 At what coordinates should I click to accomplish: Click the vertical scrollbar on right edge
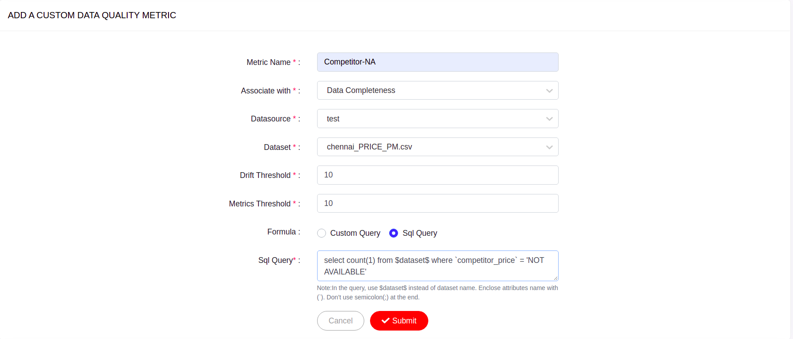[791, 169]
